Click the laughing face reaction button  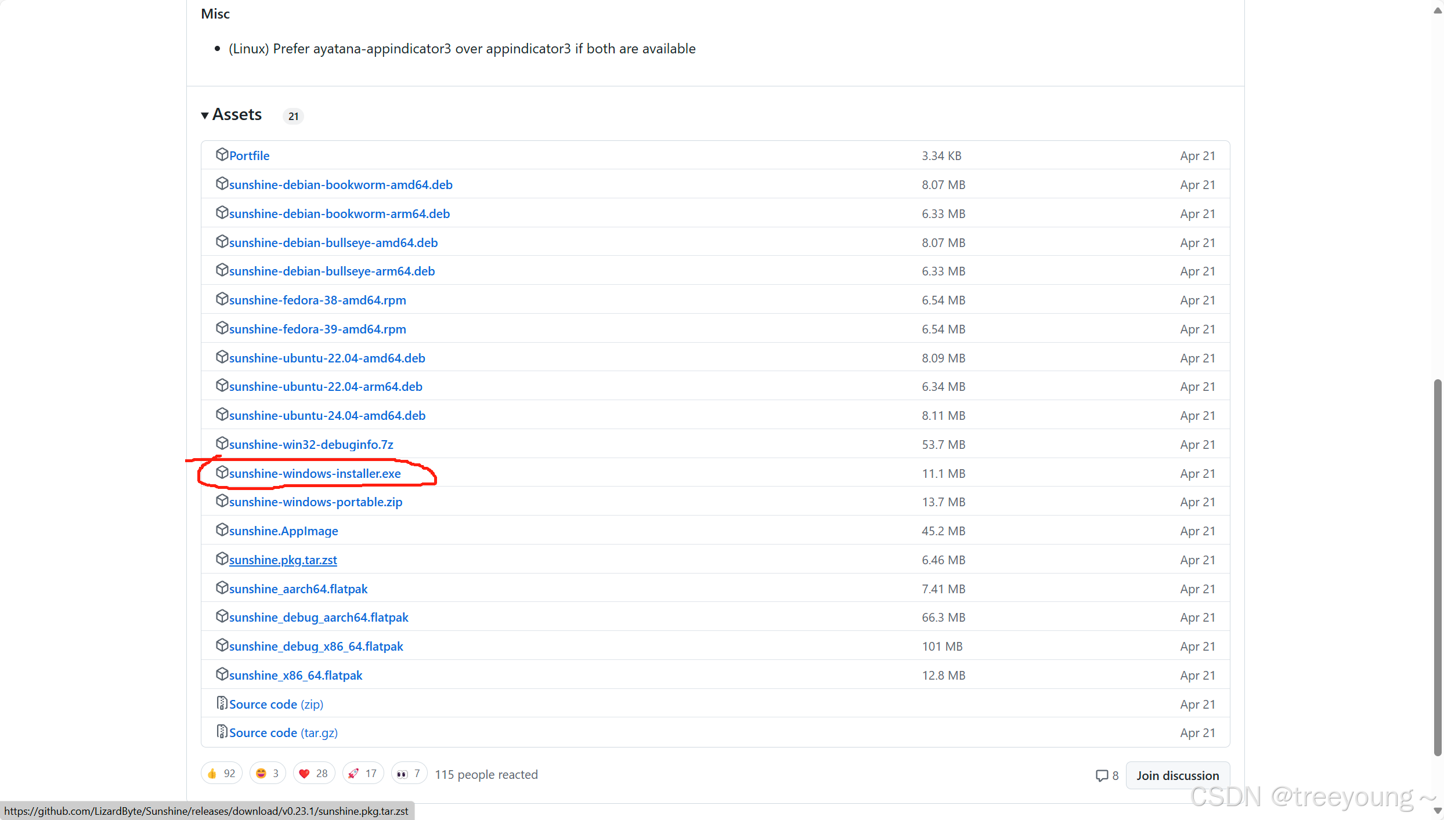268,774
